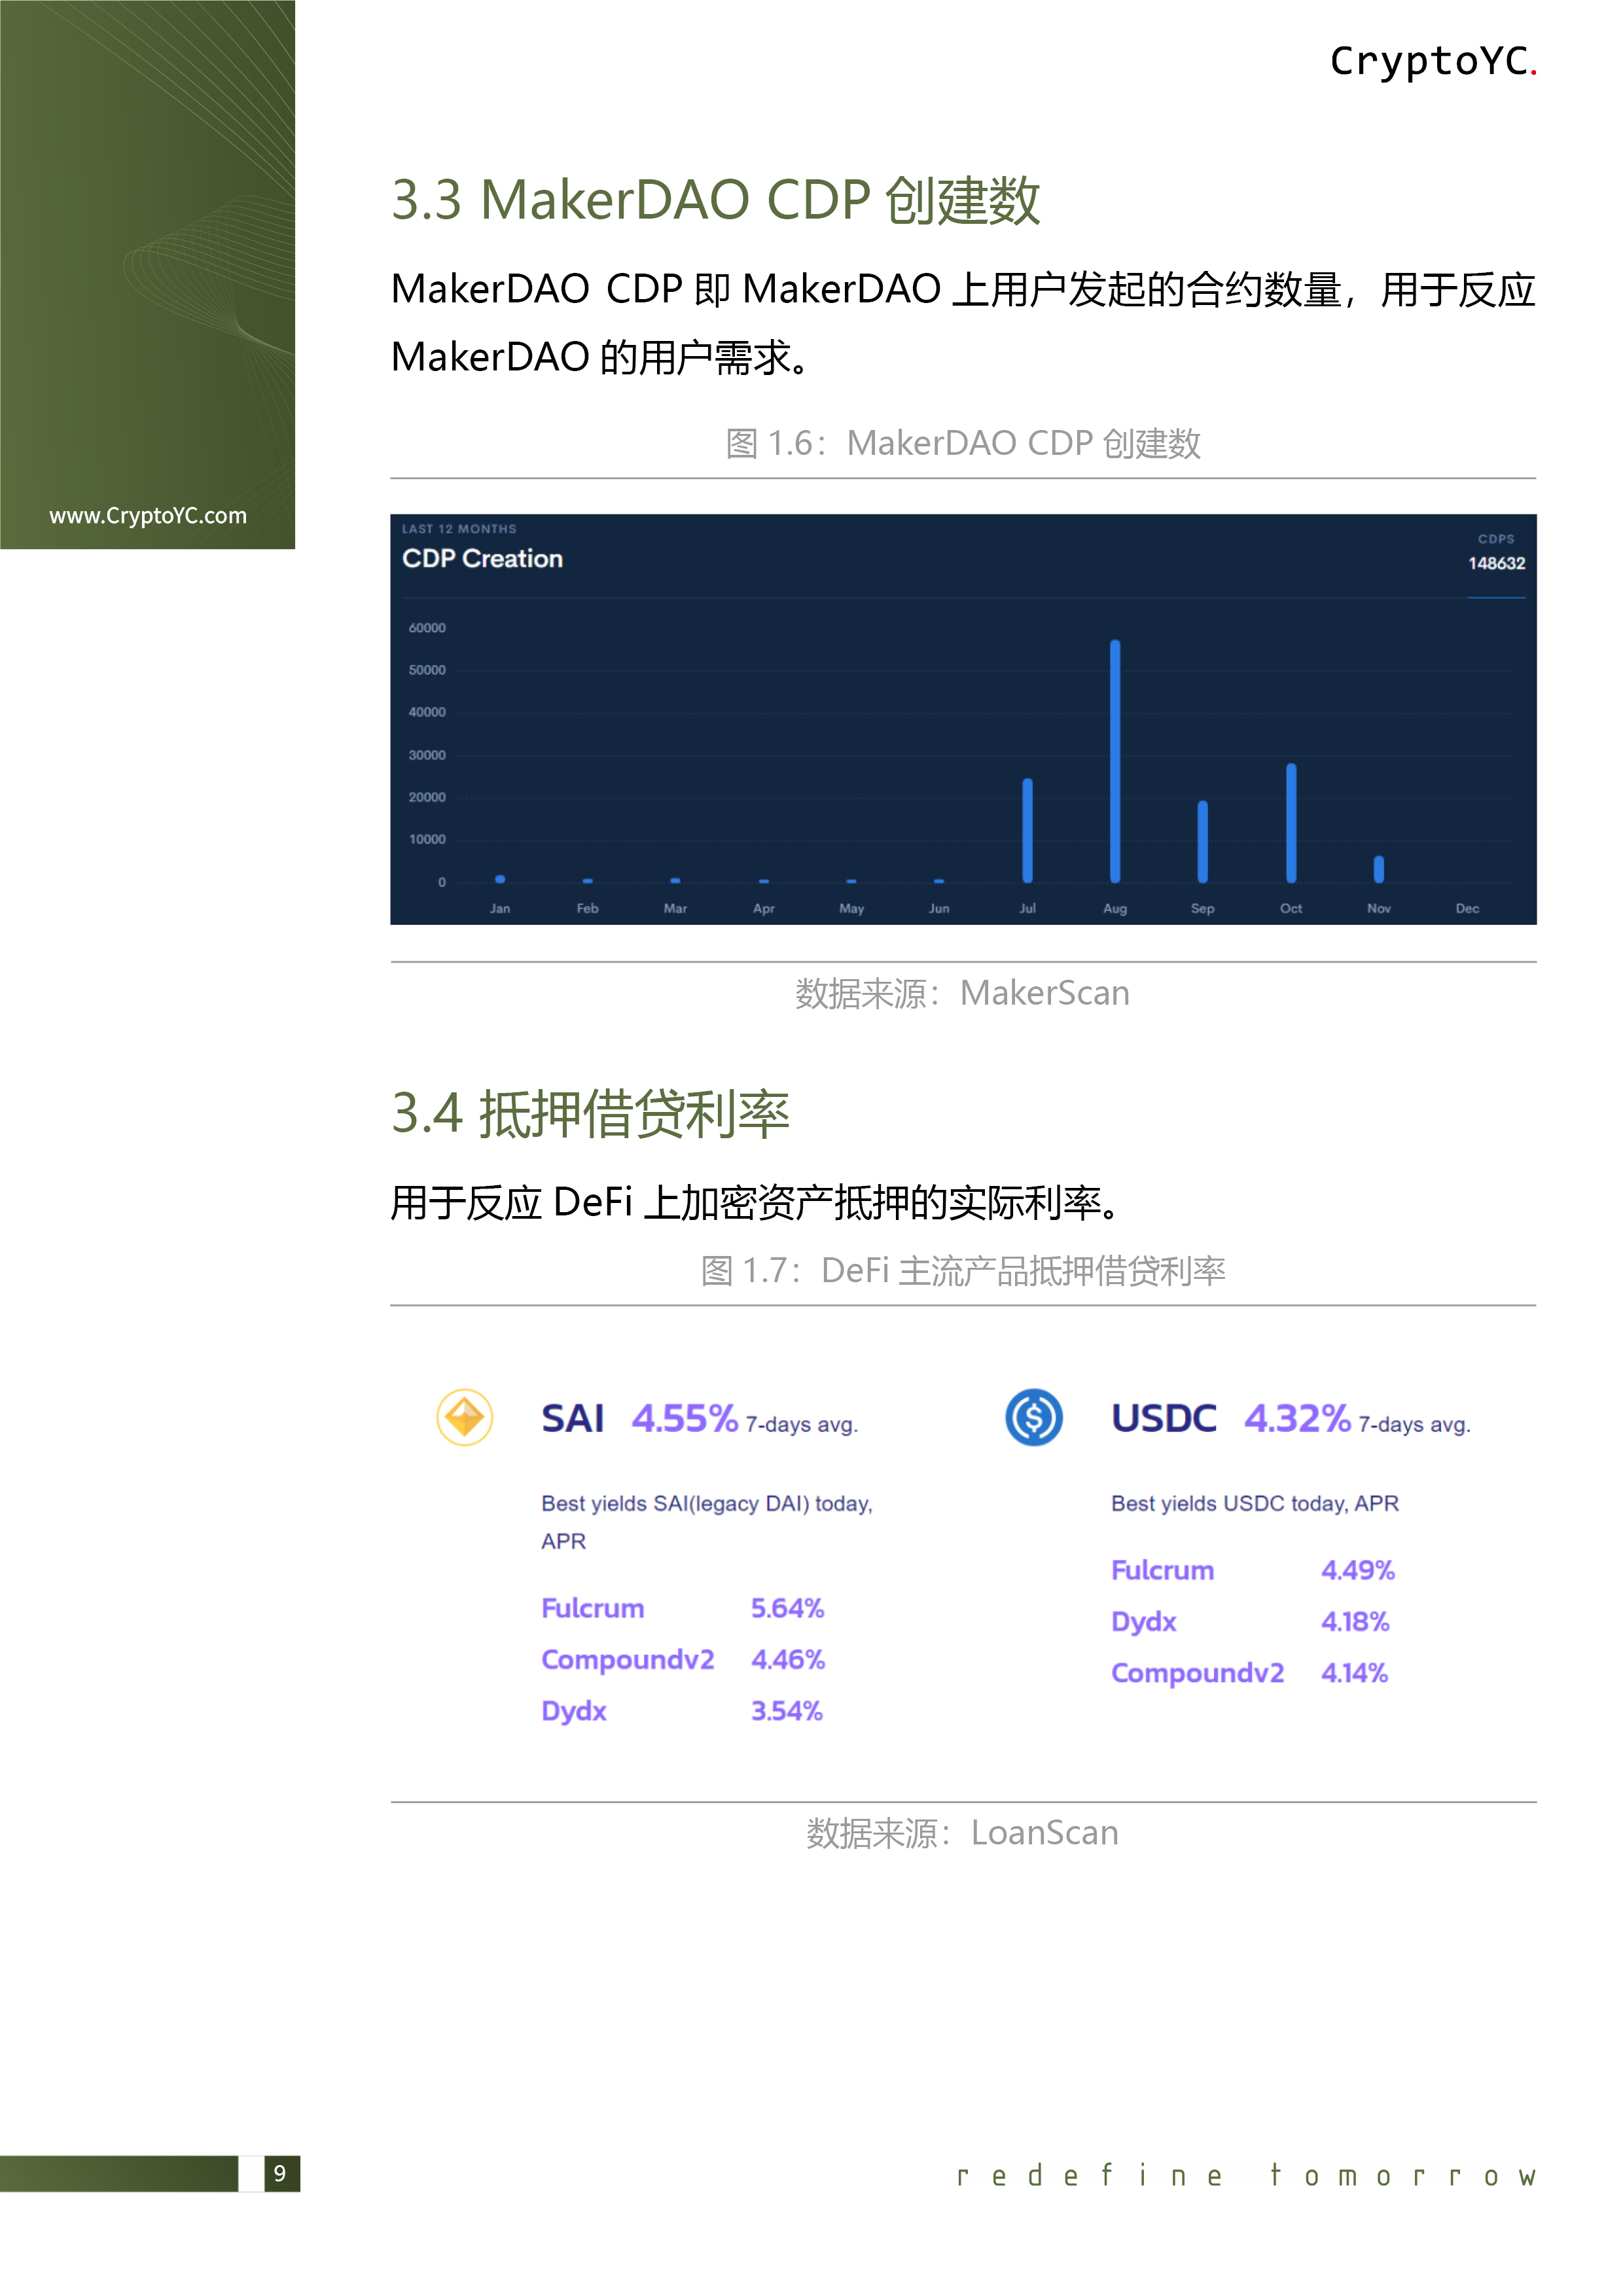
Task: Click Dydx under SAI yields
Action: pyautogui.click(x=574, y=1711)
